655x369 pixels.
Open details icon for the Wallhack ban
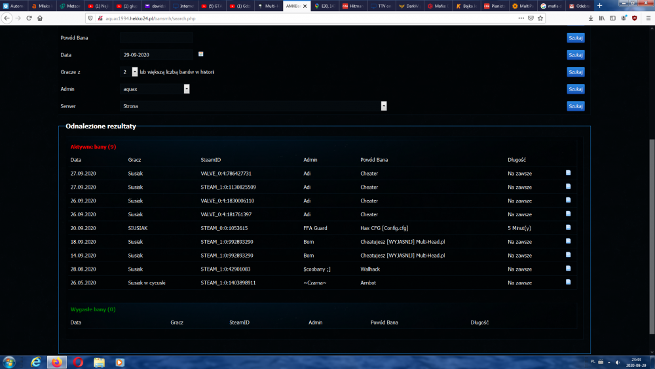[569, 269]
